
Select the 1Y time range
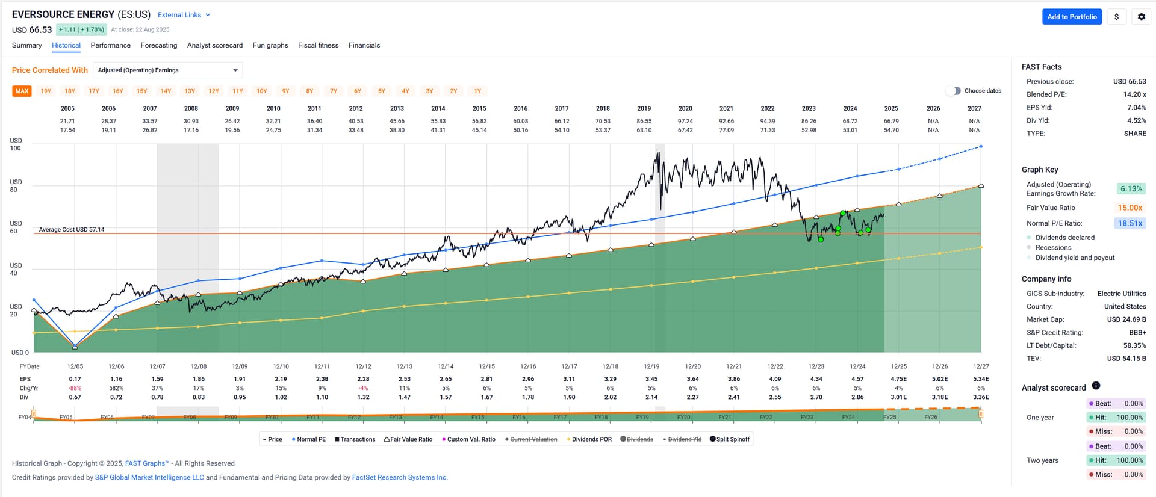pyautogui.click(x=477, y=91)
